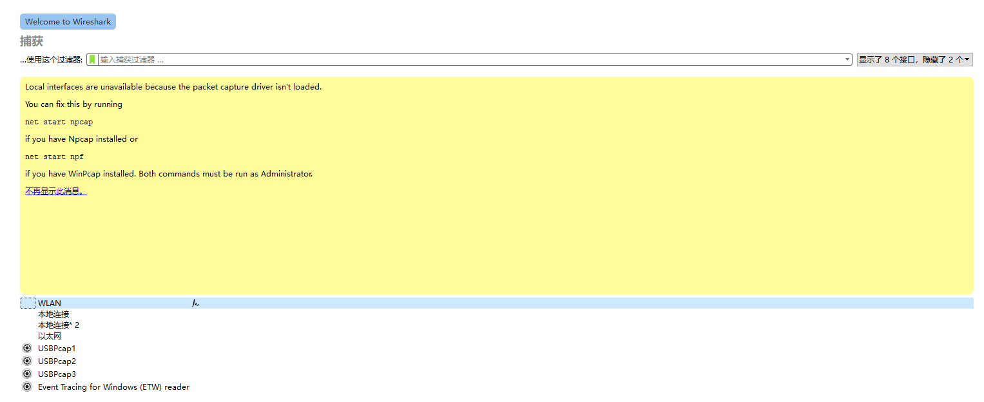Image resolution: width=984 pixels, height=402 pixels.
Task: Select the USBPcap1 interface
Action: tap(57, 349)
